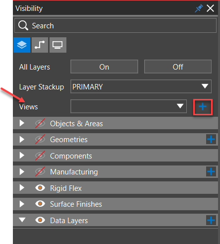Hide the Surface Finishes layers
Screen dimensions: 220x244
click(x=40, y=204)
